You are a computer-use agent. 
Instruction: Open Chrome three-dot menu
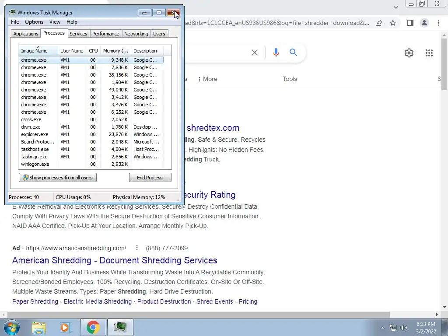(438, 23)
